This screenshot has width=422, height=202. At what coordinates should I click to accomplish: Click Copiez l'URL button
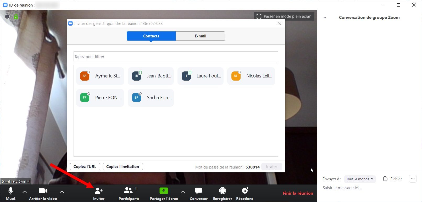(85, 167)
